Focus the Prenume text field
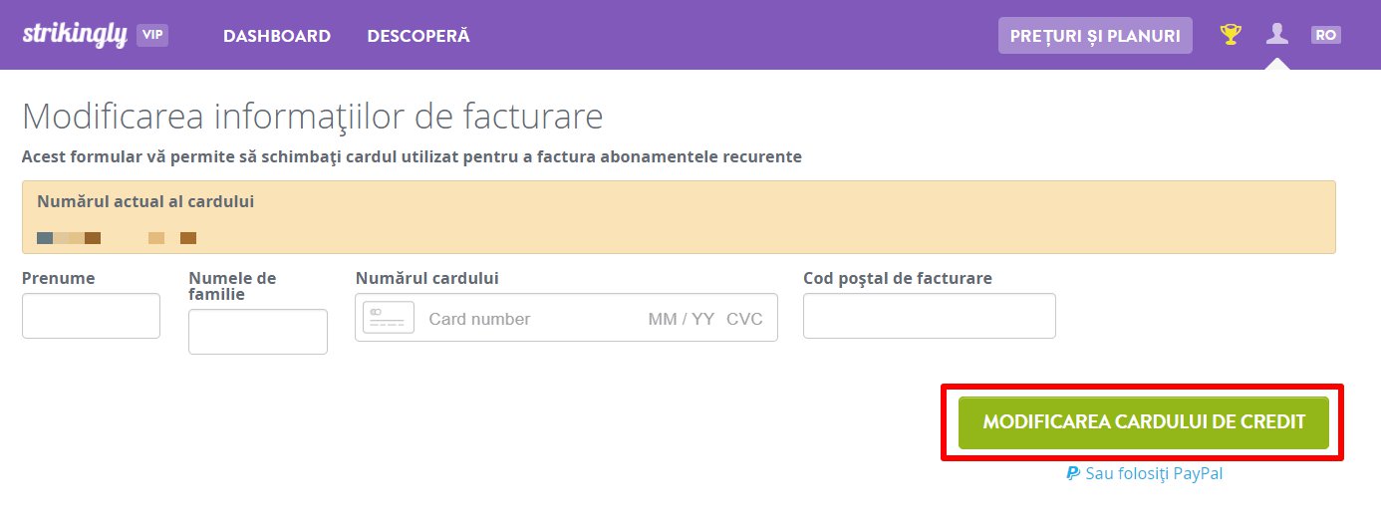1381x530 pixels. (x=91, y=316)
